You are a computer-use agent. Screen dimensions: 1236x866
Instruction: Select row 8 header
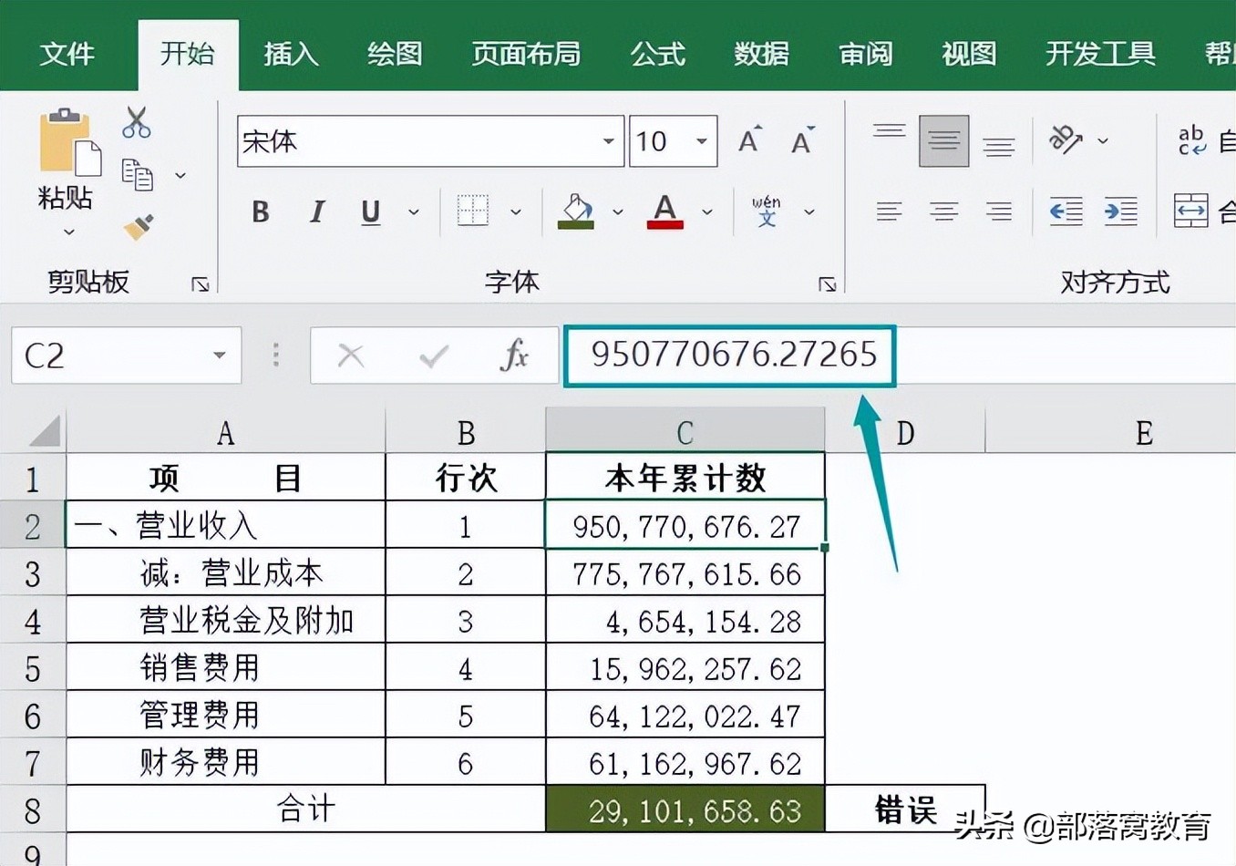tap(33, 809)
